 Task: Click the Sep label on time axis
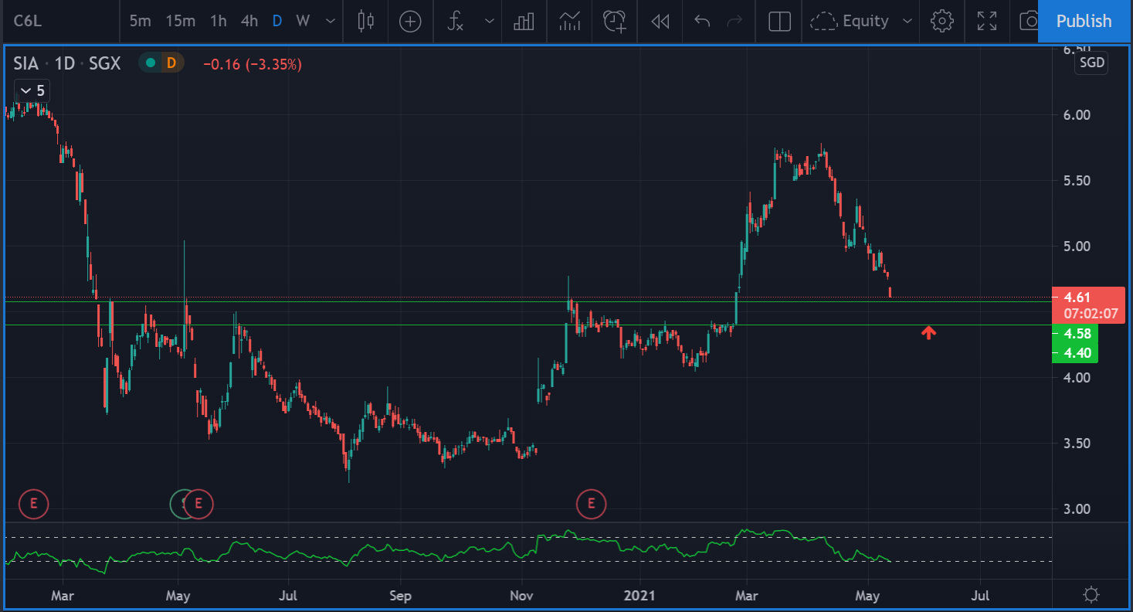point(400,596)
